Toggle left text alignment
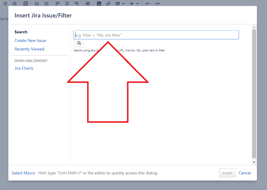267x190 pixels. point(58,3)
